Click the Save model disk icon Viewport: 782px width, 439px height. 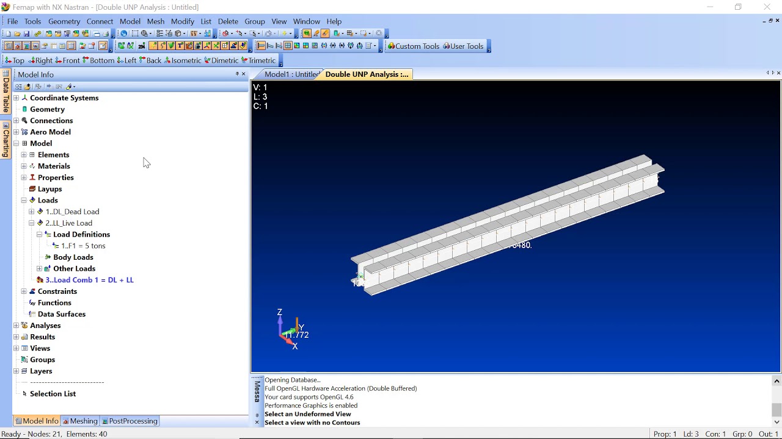[x=26, y=34]
